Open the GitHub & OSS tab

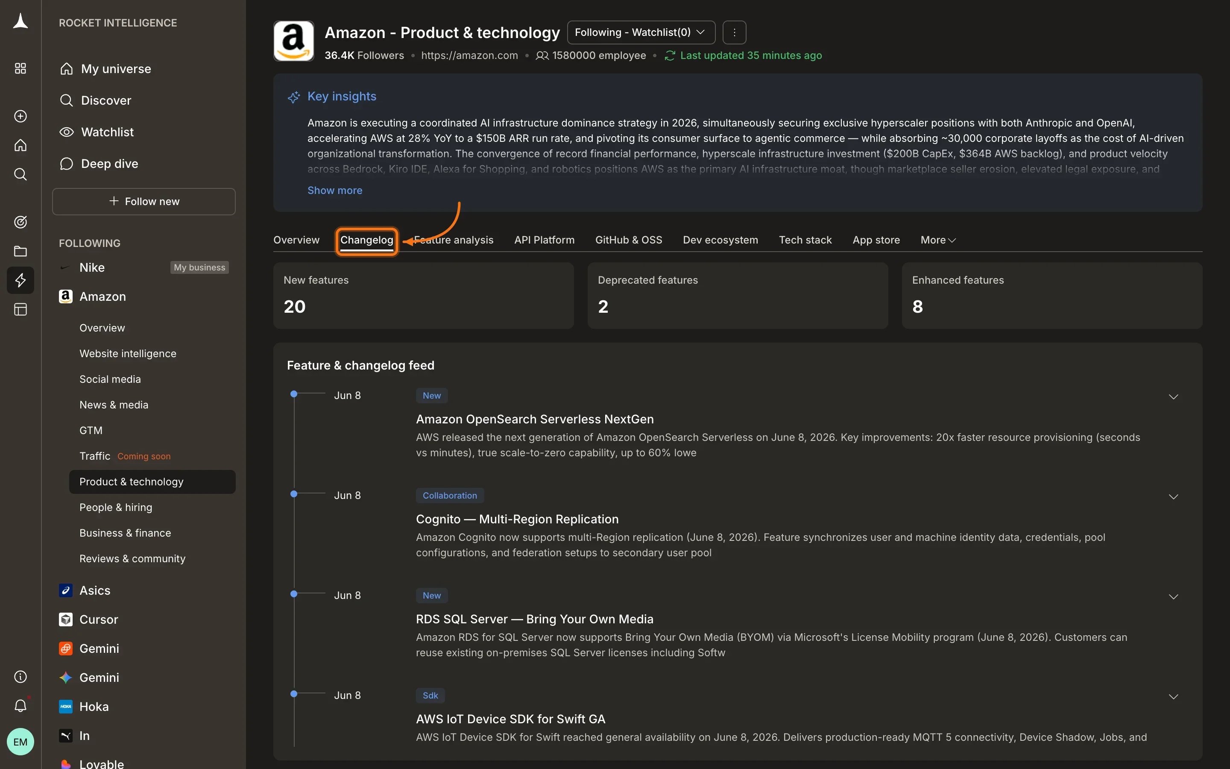pyautogui.click(x=628, y=240)
